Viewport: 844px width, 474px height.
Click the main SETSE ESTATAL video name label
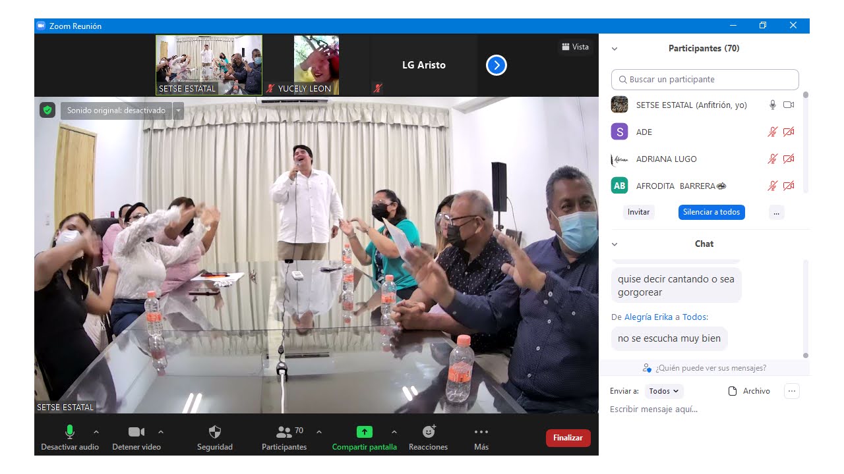pos(65,408)
